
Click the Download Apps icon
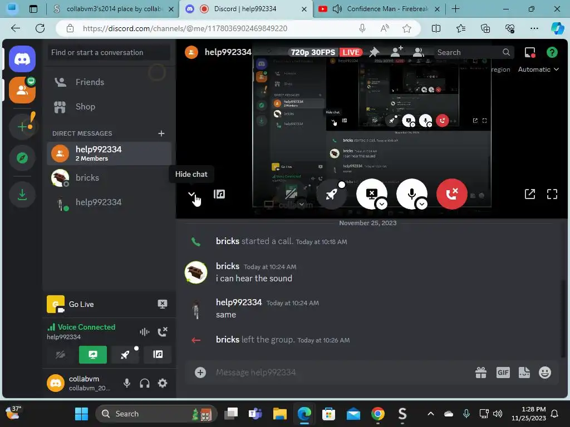[x=22, y=195]
